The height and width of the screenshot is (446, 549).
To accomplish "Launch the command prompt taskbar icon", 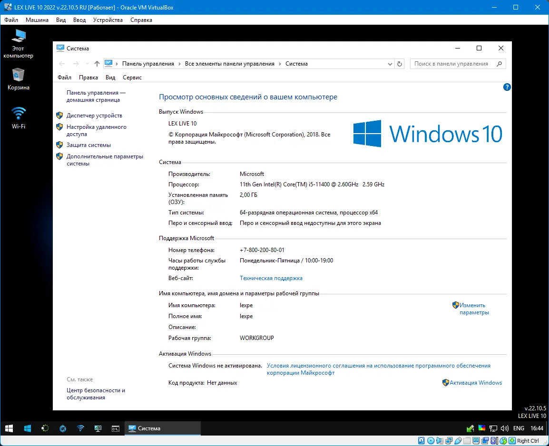I will click(116, 428).
